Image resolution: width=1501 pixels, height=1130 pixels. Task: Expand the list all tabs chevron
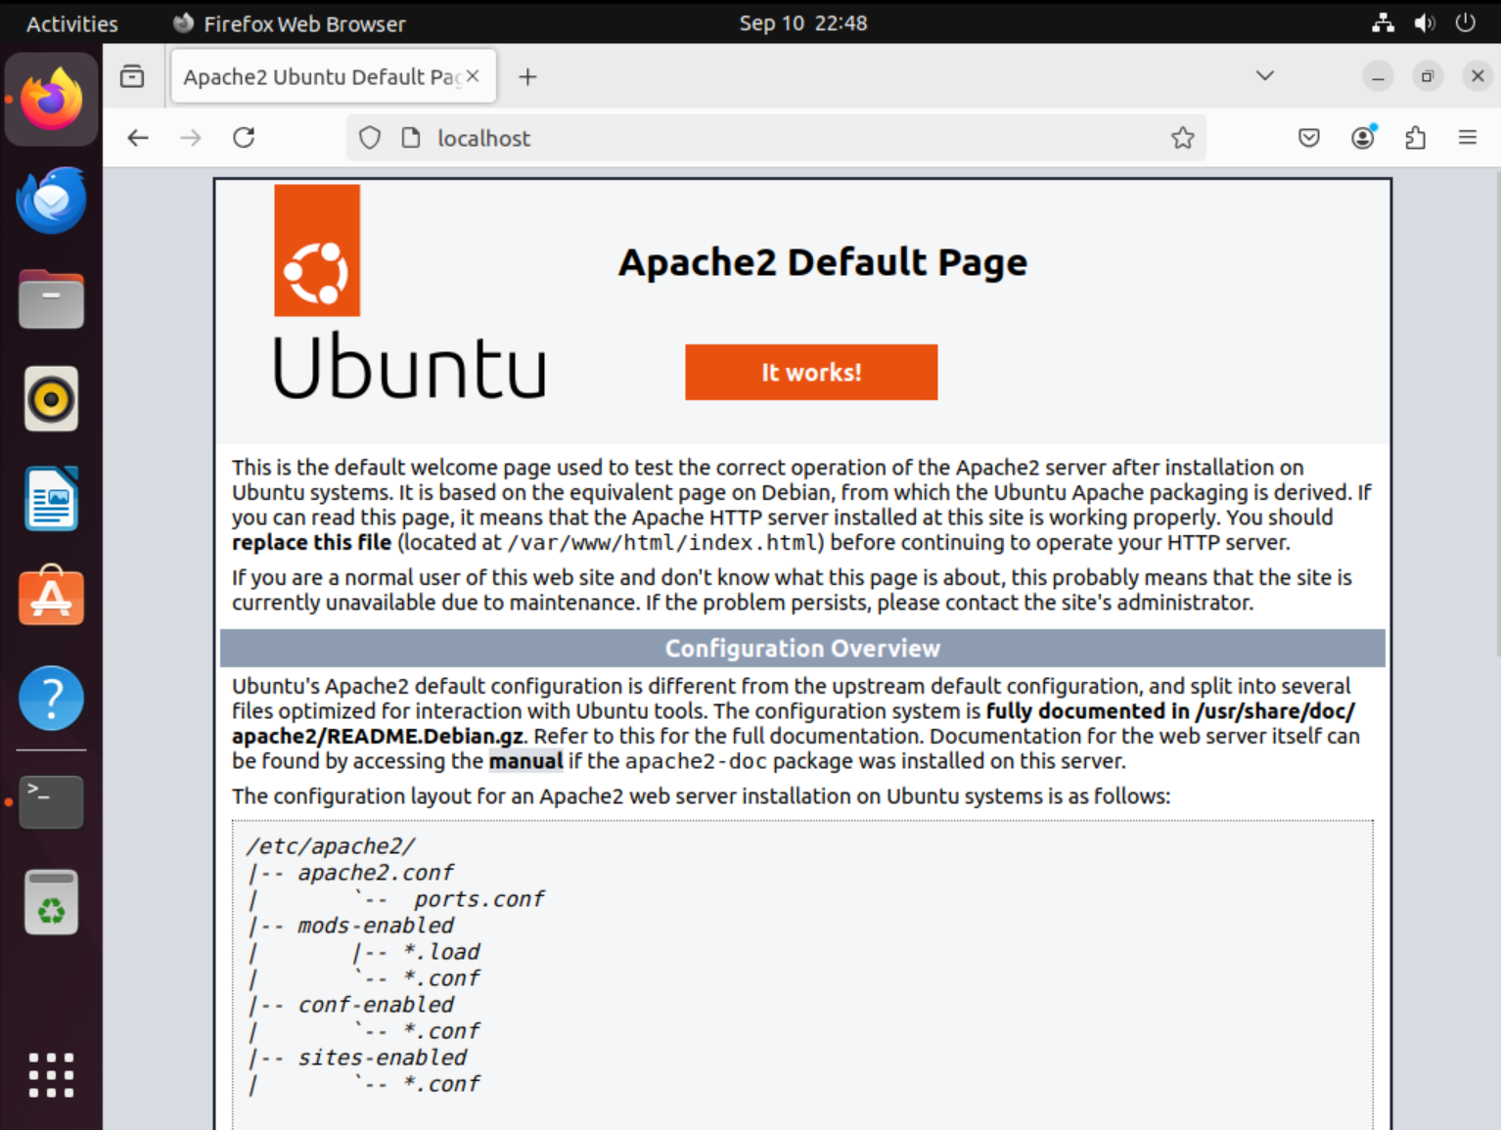click(1264, 76)
